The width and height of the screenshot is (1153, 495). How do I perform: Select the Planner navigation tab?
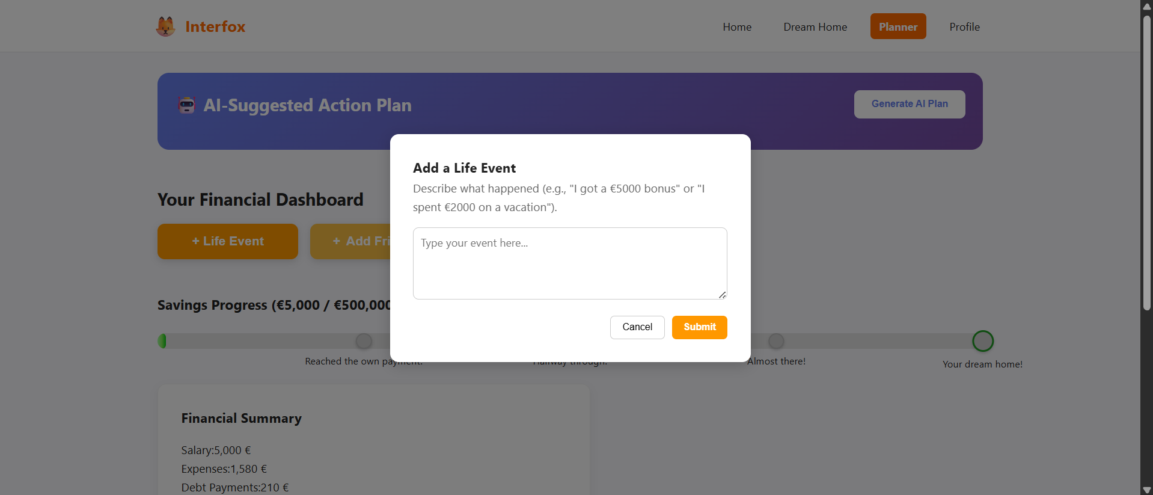tap(898, 26)
